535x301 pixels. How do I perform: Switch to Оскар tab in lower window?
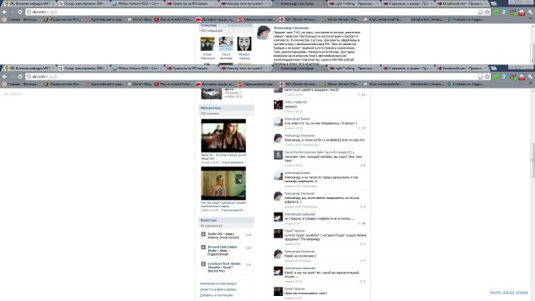pos(84,69)
